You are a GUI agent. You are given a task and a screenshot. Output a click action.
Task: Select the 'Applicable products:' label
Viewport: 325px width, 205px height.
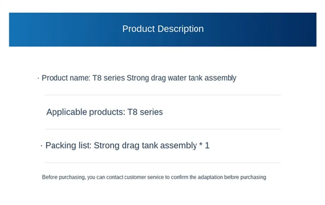pos(86,112)
